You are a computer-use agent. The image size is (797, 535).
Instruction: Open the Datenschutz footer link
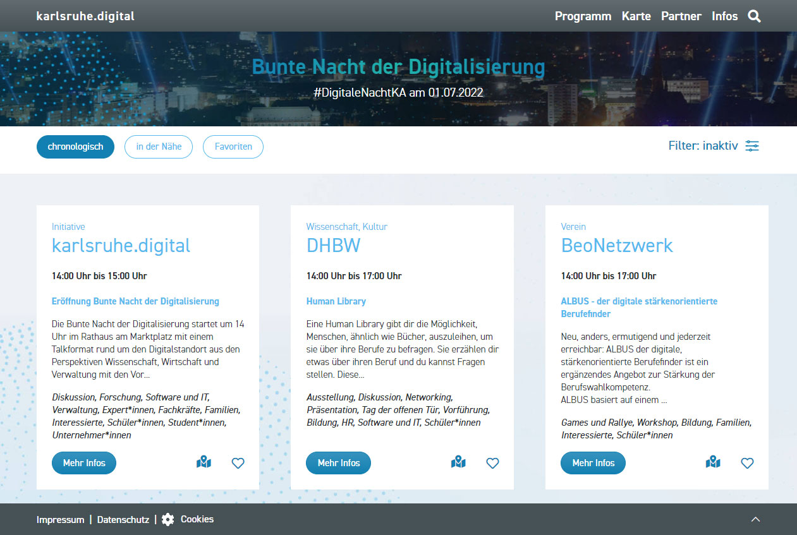(123, 520)
